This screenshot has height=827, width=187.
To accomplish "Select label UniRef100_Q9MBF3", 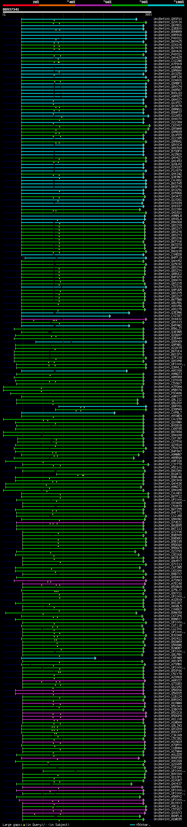I will click(x=168, y=84).
